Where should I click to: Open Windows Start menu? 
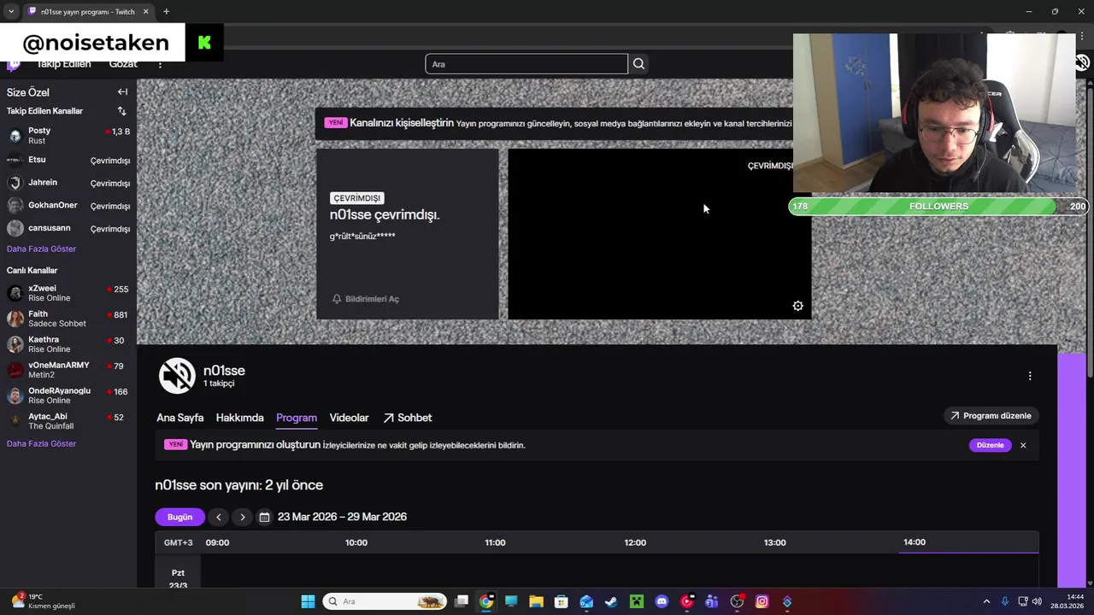[308, 601]
